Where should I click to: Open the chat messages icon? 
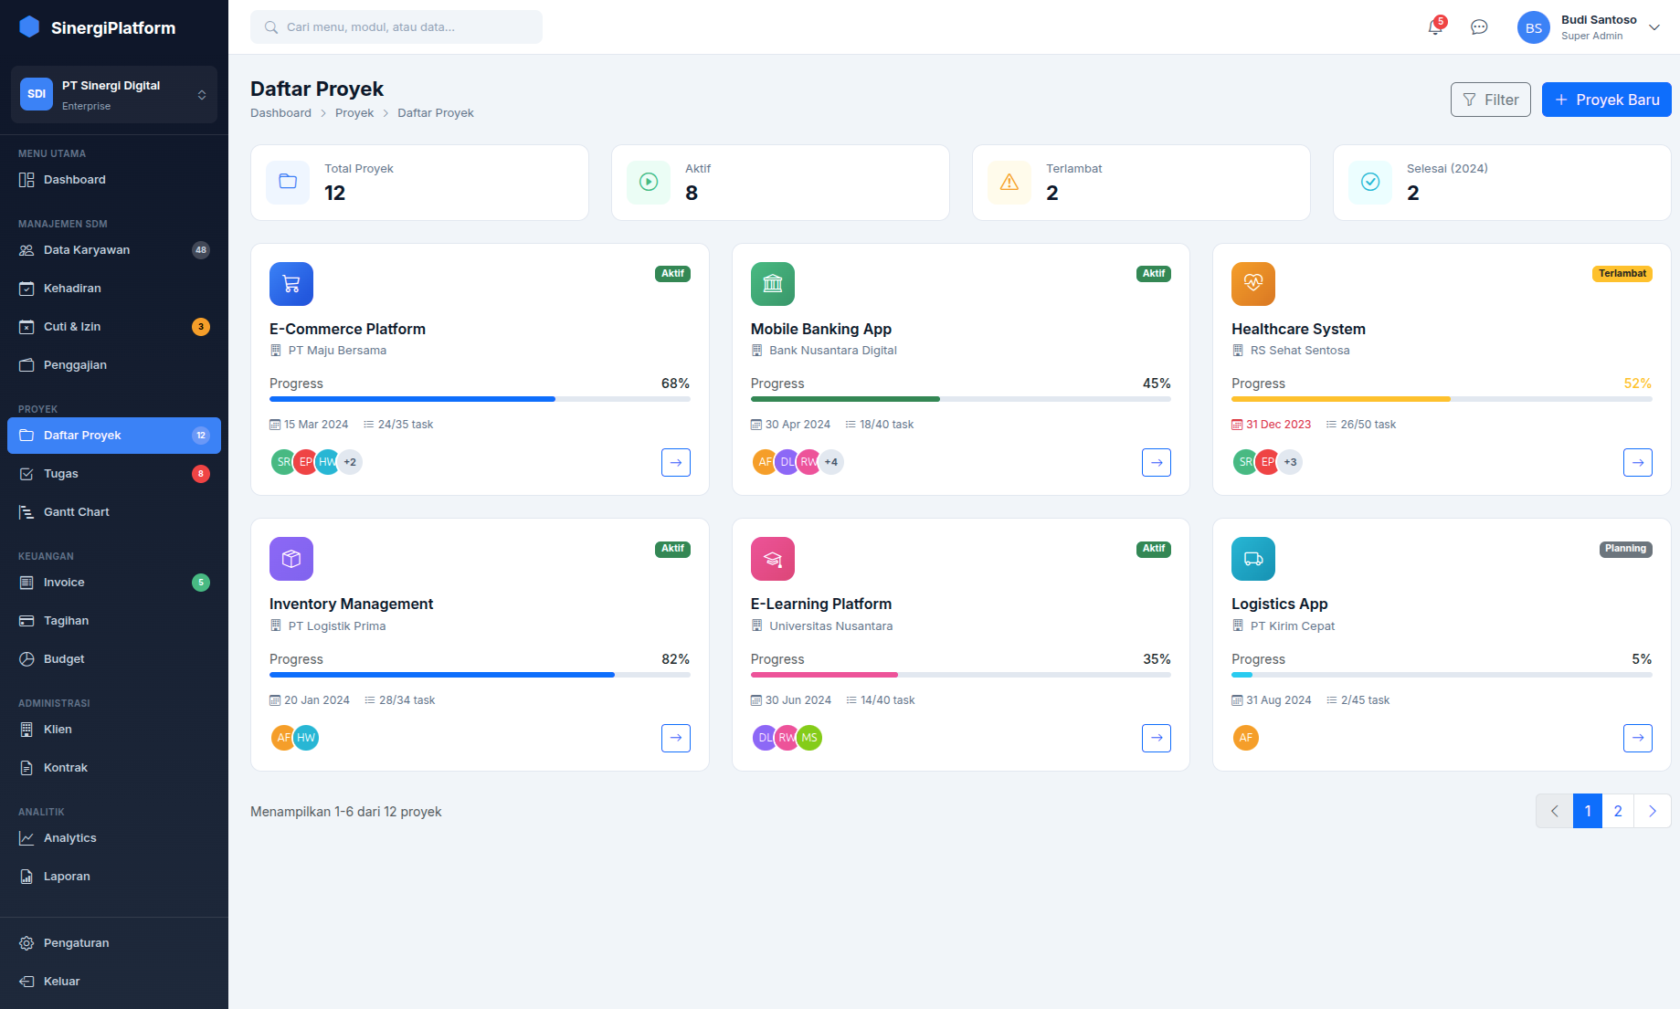click(1479, 27)
